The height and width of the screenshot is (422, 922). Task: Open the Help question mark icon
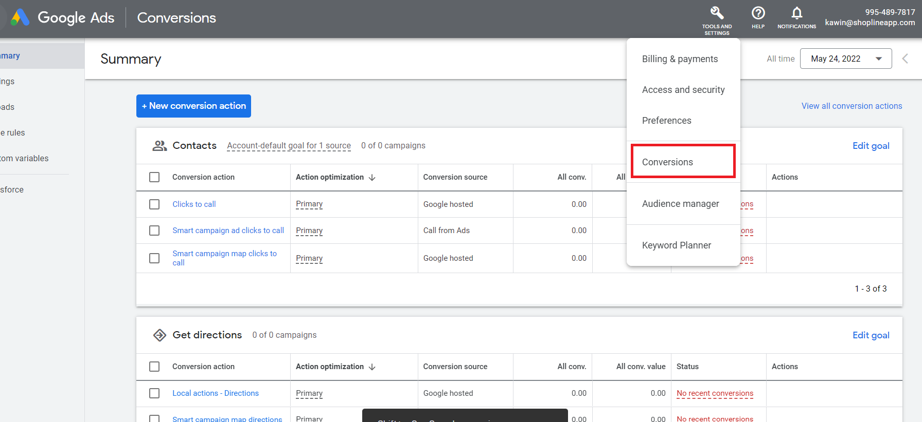point(758,13)
